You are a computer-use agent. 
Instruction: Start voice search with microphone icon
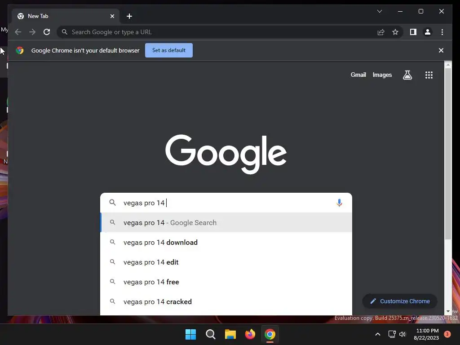(x=339, y=203)
